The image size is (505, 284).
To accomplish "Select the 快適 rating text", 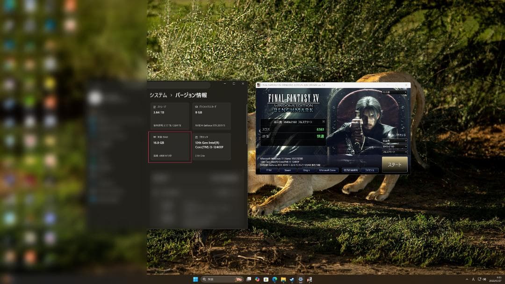I will coord(320,136).
